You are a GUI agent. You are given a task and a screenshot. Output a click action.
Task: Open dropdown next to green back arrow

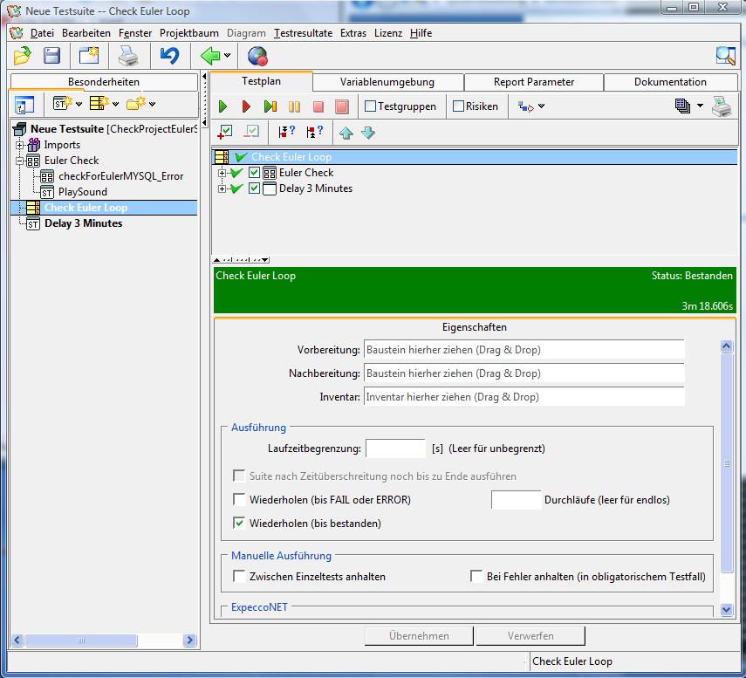pyautogui.click(x=228, y=57)
